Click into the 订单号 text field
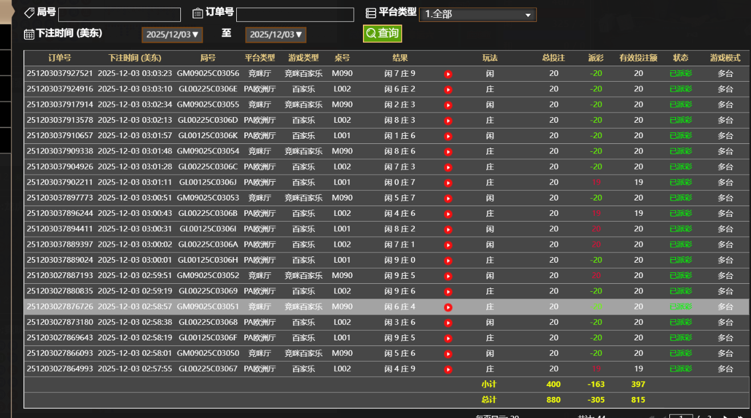The height and width of the screenshot is (418, 751). (x=294, y=15)
